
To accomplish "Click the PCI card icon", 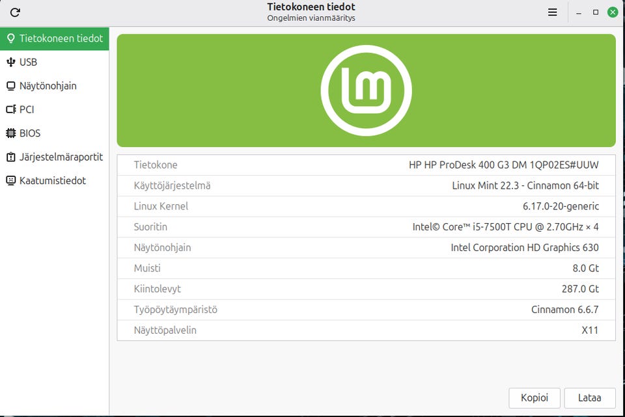I will coord(11,109).
